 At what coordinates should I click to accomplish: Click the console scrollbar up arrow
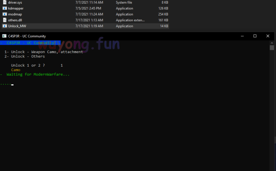272,42
